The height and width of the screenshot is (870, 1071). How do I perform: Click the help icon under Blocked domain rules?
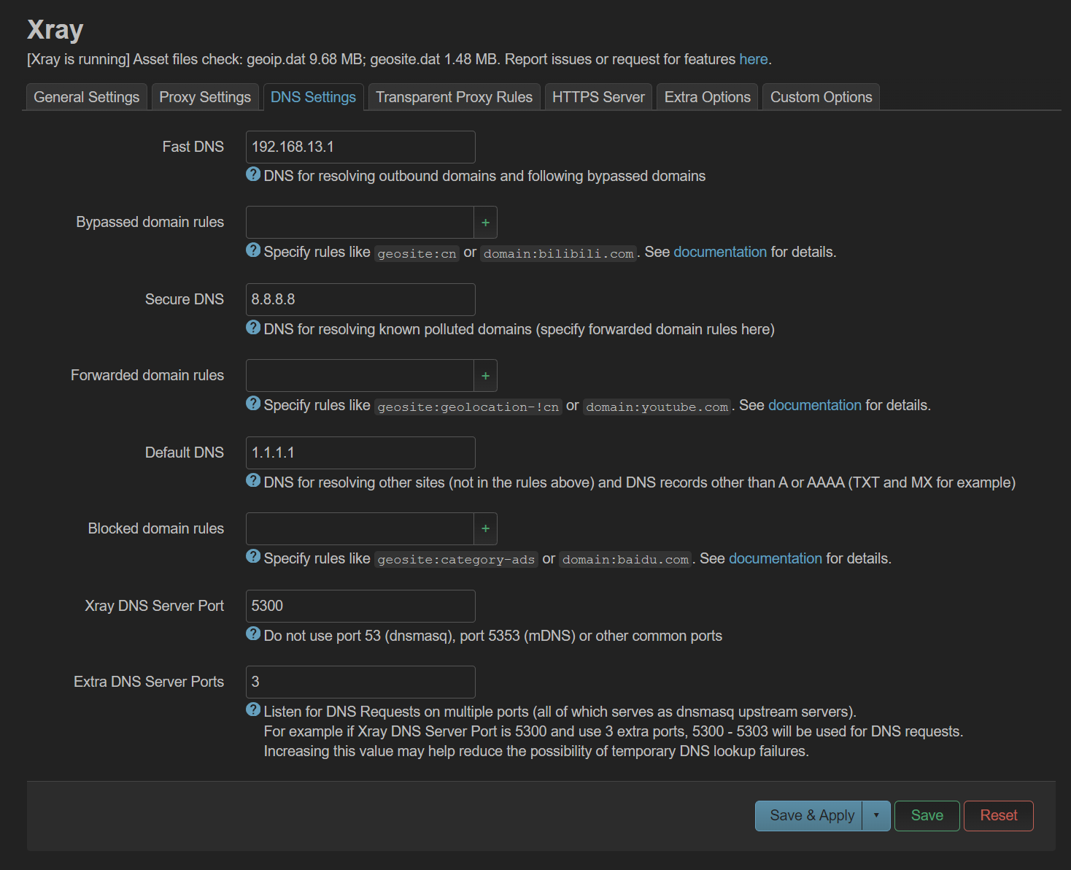[253, 556]
